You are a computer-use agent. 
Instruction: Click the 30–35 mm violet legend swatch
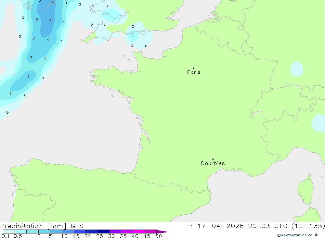[x=115, y=232]
